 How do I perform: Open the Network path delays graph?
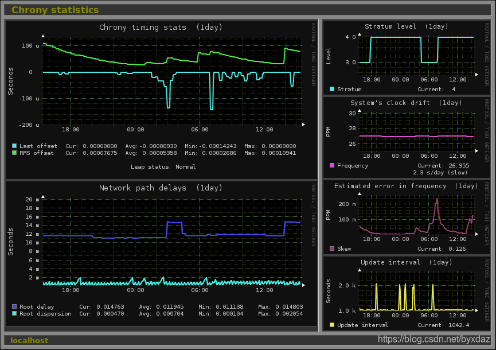(x=161, y=254)
